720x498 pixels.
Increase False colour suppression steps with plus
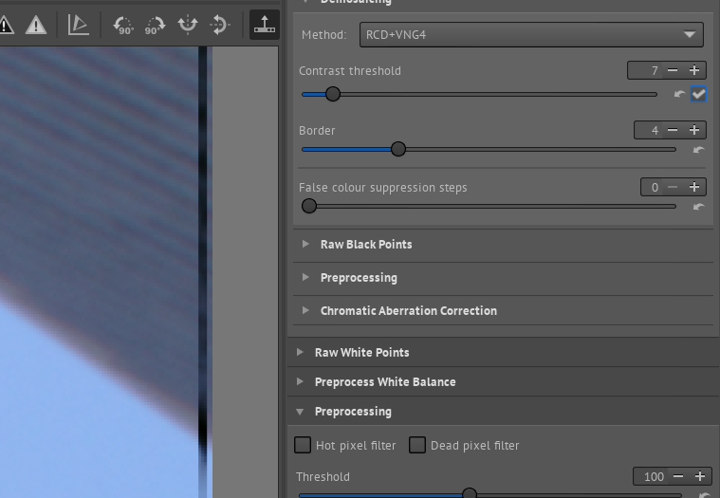click(694, 187)
